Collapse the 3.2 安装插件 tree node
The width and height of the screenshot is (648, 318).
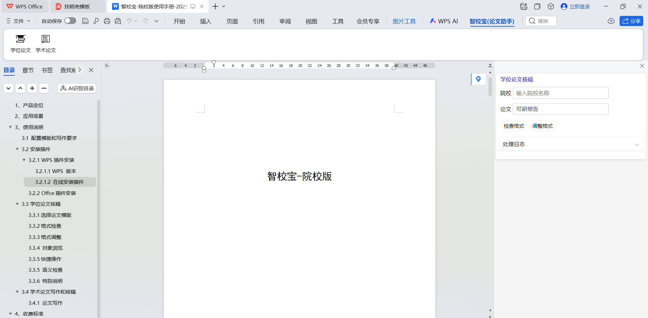tap(17, 149)
